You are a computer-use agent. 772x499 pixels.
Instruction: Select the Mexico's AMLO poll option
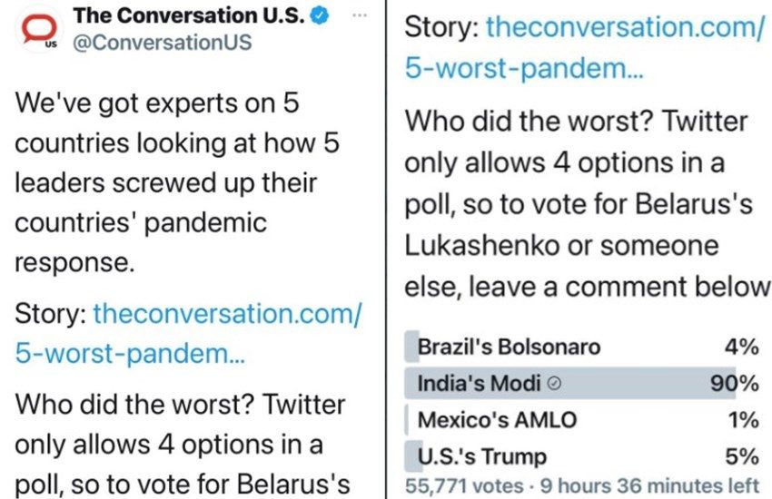point(495,421)
